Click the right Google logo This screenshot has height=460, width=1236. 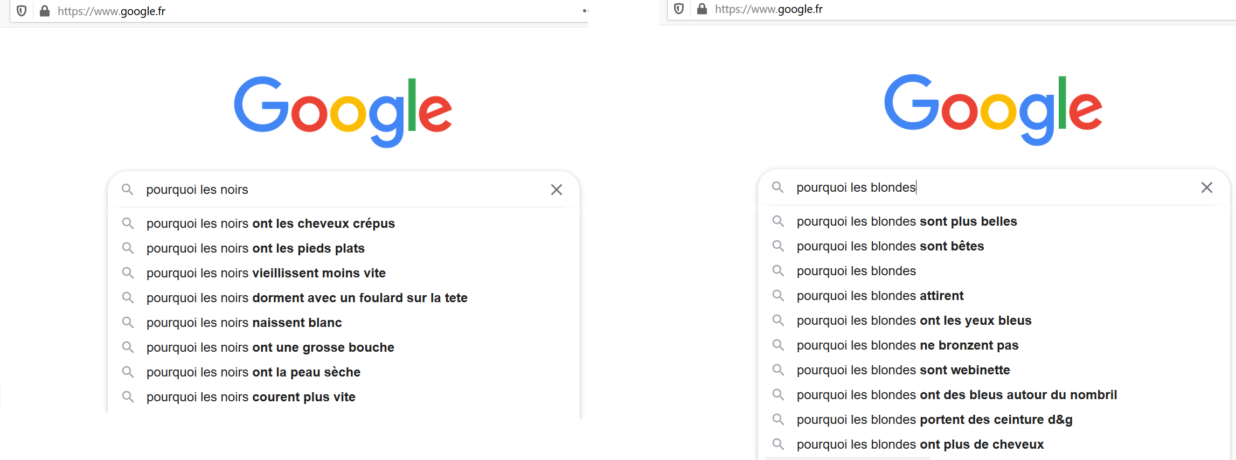point(993,109)
